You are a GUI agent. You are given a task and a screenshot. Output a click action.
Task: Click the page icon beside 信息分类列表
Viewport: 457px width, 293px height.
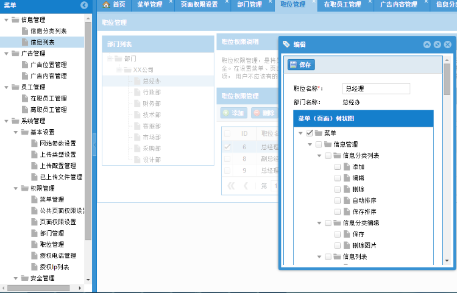tap(25, 31)
